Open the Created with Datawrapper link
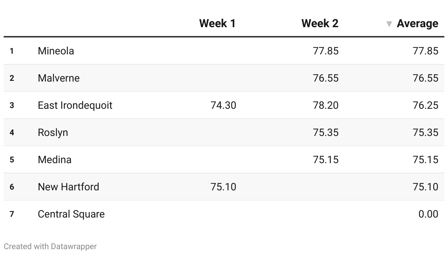Screen dimensions: 448x255 click(50, 246)
